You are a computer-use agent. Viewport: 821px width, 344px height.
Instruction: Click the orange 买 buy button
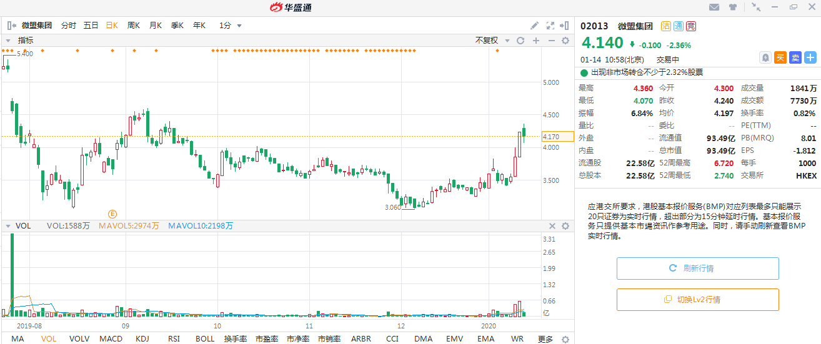coord(780,57)
